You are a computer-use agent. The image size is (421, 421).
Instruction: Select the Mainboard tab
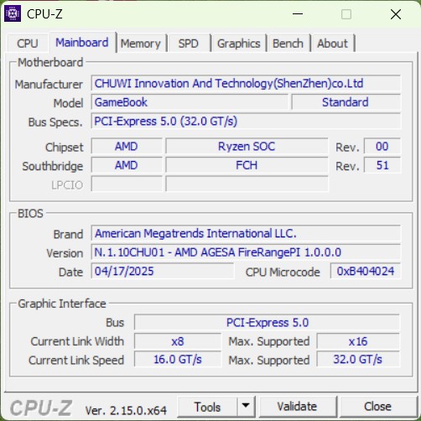click(x=82, y=43)
